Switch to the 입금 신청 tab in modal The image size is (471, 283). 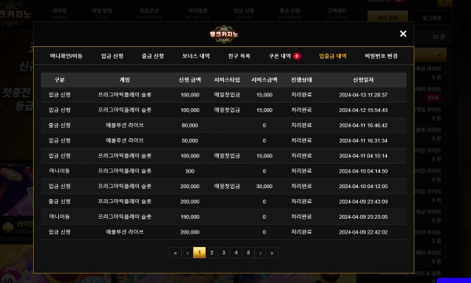(112, 56)
